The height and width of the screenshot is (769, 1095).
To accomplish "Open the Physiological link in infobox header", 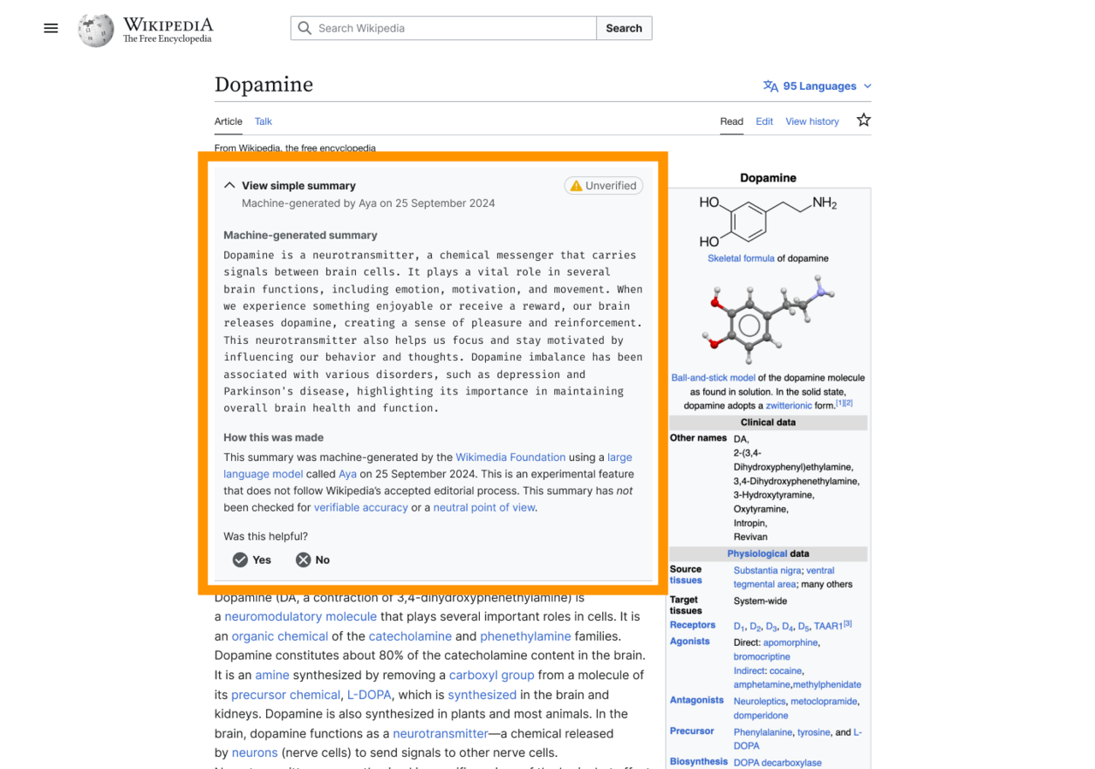I will 757,553.
